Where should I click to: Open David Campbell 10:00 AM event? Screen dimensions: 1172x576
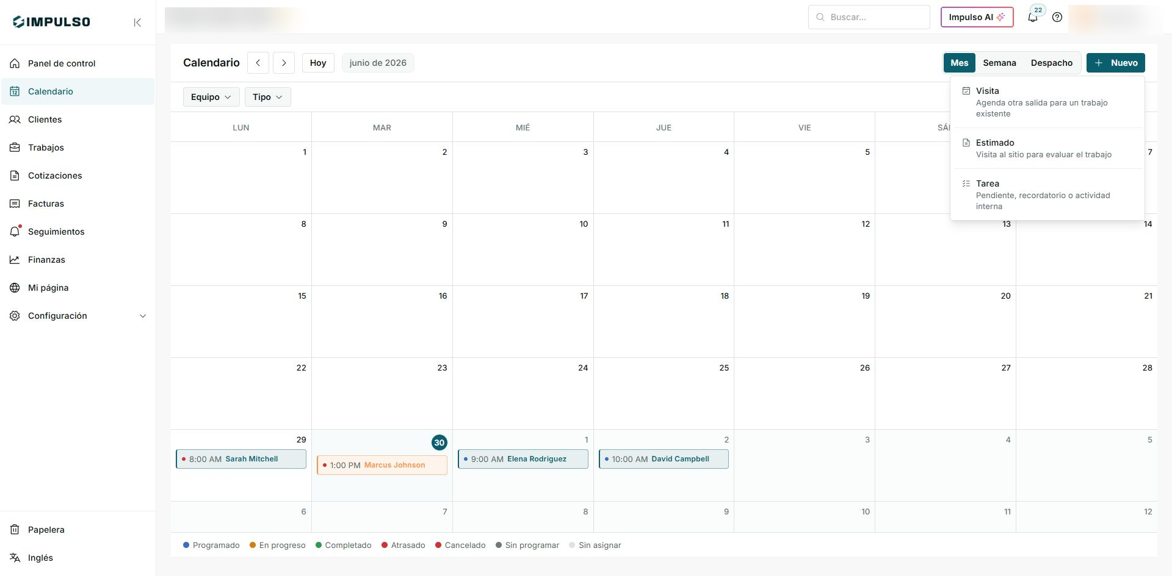664,459
